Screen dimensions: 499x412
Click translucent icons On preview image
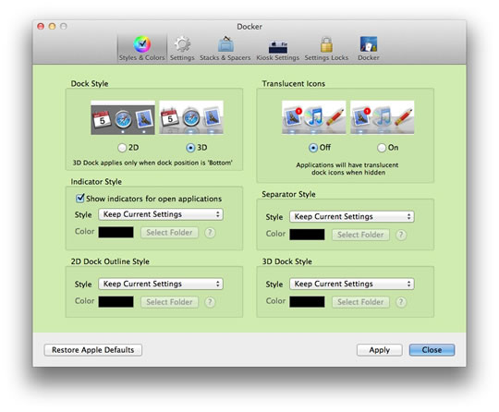tap(383, 117)
